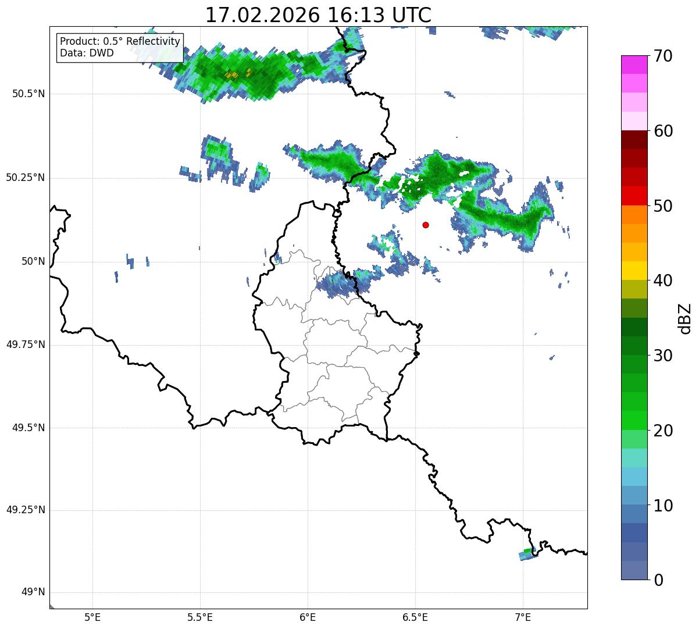Click the dark maroon swatch just below 60 dBZ
The image size is (699, 629).
pos(634,140)
